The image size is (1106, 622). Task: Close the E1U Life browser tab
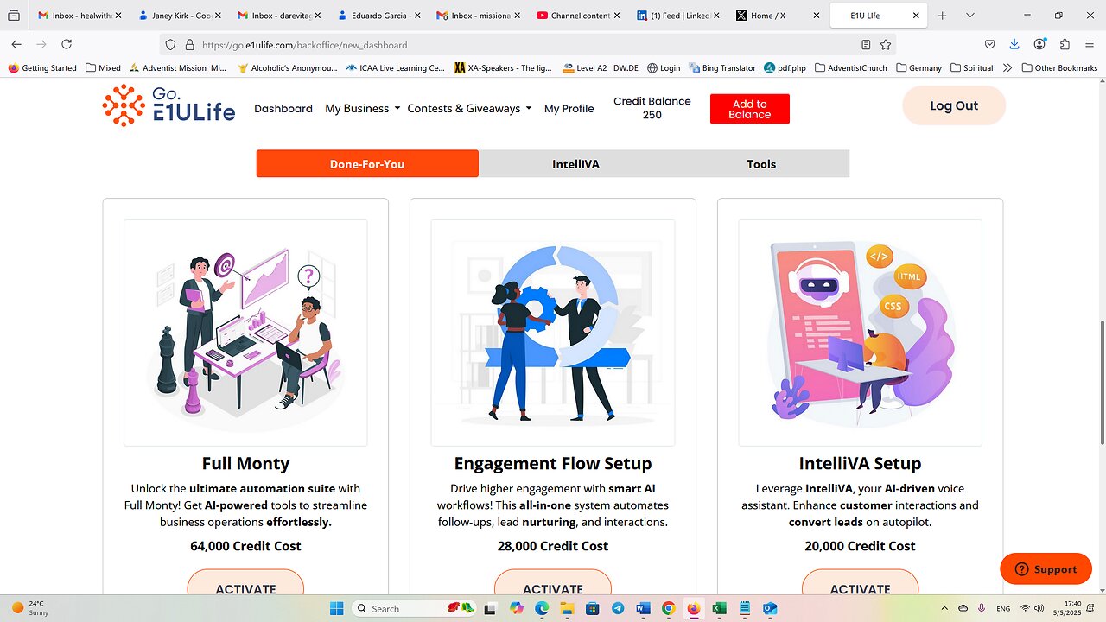pos(918,16)
